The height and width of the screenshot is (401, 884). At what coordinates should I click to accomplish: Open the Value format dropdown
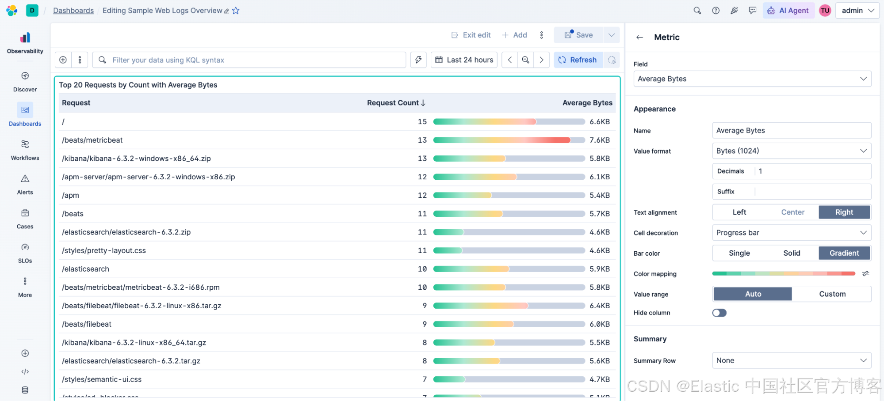point(792,151)
